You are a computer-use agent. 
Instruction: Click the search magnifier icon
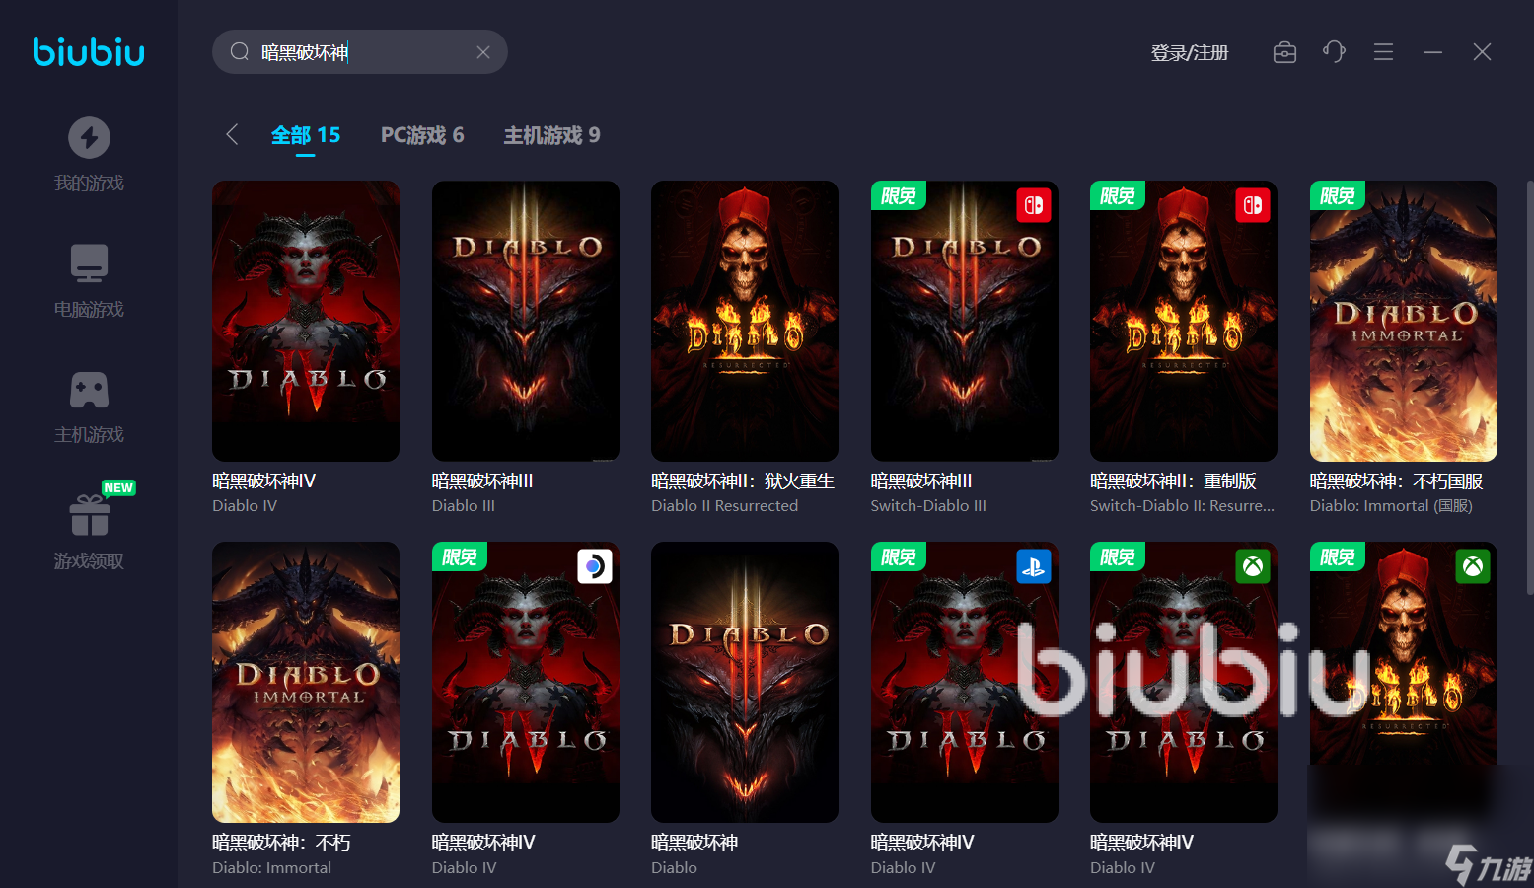coord(239,52)
